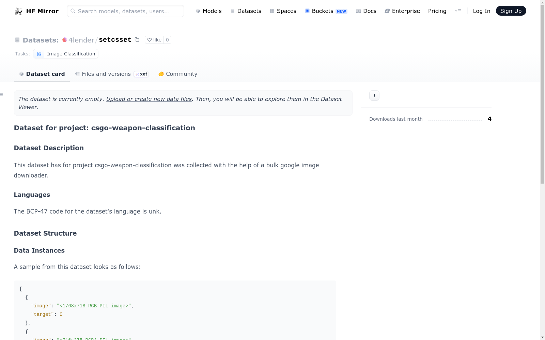Viewport: 545px width, 340px height.
Task: Expand the more navigation menu dropdown
Action: click(x=458, y=11)
